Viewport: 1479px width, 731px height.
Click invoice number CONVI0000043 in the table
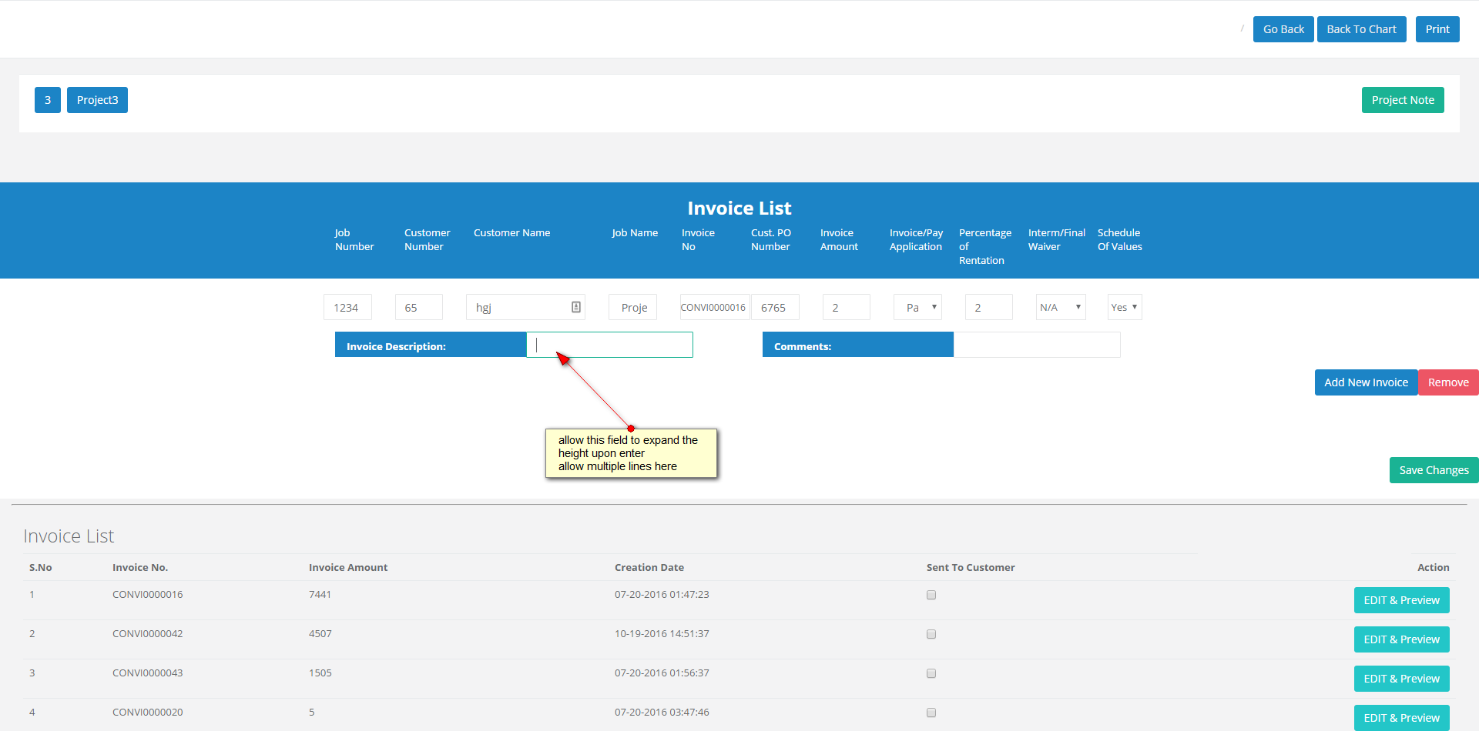pos(148,673)
